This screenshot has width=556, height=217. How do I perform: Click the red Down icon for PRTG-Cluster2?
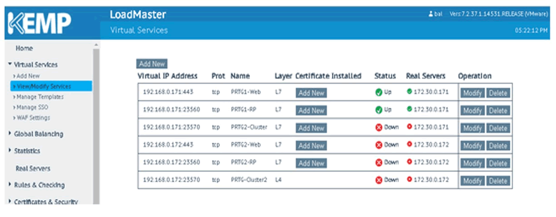coord(378,180)
